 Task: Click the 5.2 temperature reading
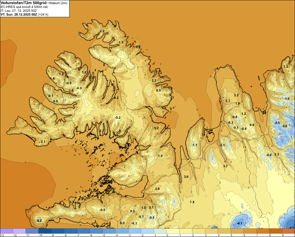[157, 128]
